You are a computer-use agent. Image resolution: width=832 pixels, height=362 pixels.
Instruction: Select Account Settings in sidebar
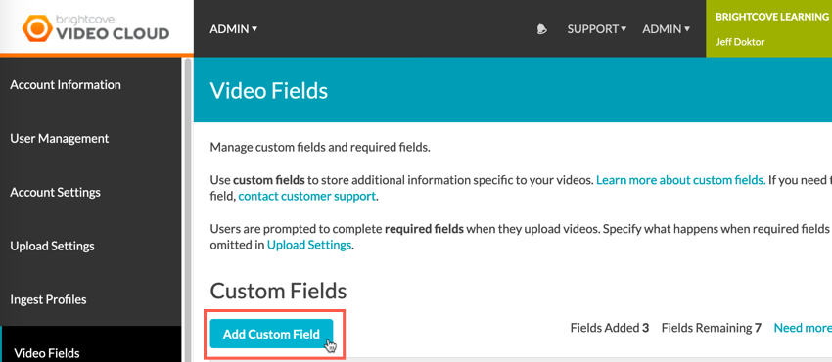[55, 193]
